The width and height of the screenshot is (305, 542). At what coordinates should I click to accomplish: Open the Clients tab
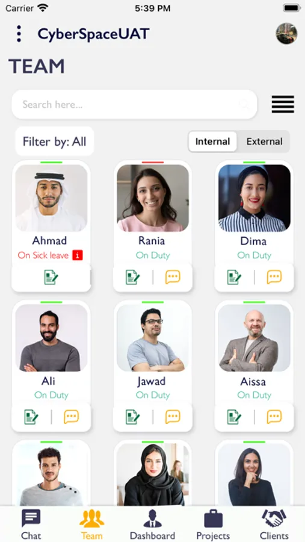click(274, 524)
